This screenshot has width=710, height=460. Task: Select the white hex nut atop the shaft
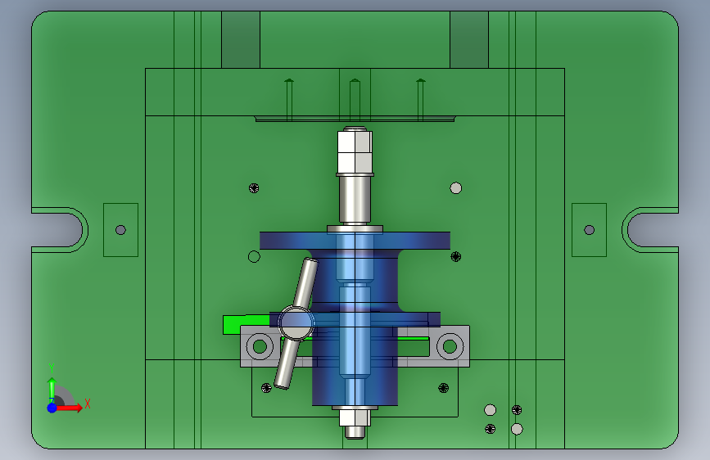[x=355, y=151]
